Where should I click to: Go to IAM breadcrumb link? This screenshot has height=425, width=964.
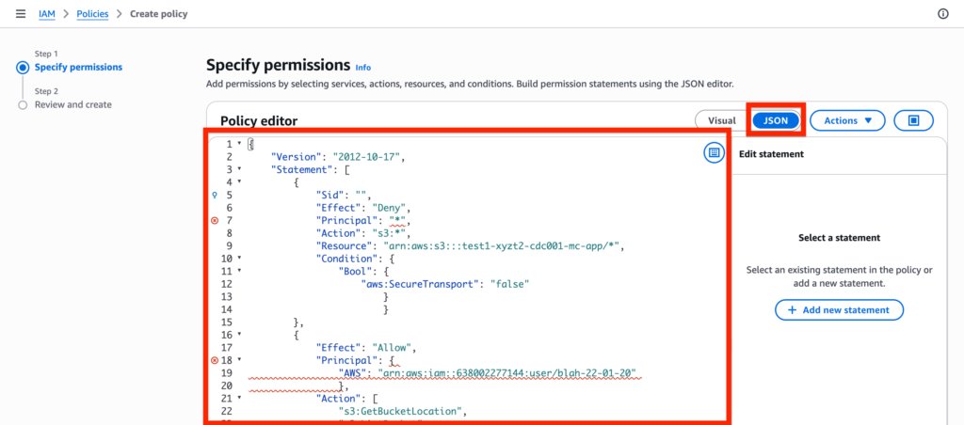coord(48,14)
